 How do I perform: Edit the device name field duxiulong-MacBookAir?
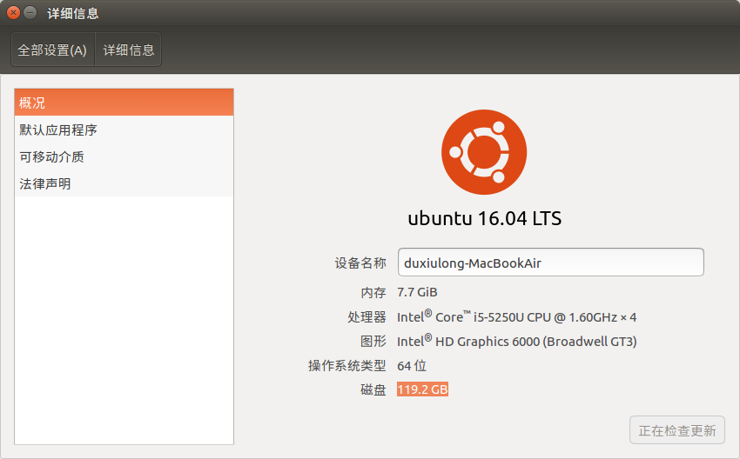[x=551, y=262]
